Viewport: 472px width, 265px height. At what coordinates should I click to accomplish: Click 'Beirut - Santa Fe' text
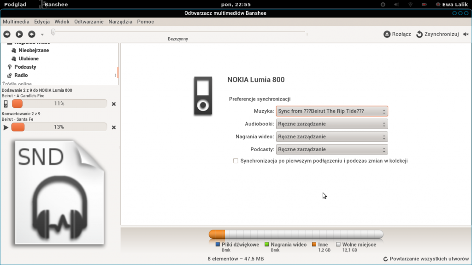tap(18, 119)
